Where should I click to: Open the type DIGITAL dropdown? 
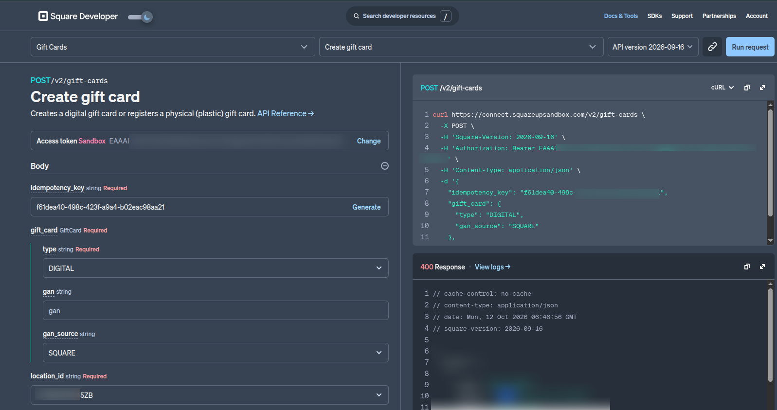click(x=216, y=268)
